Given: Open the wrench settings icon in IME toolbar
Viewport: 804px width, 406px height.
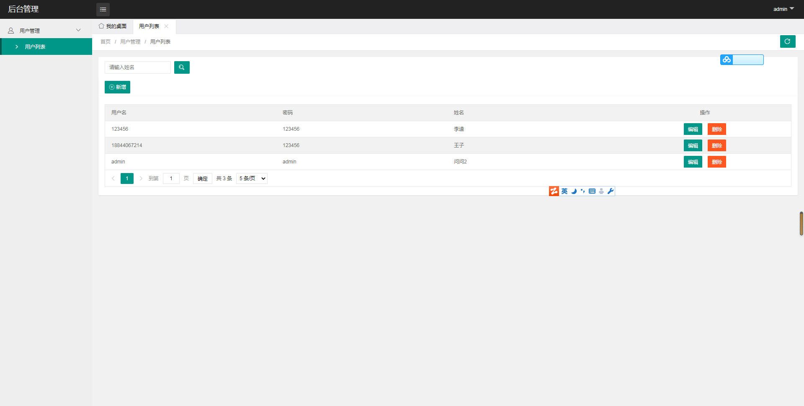Looking at the screenshot, I should coord(611,191).
